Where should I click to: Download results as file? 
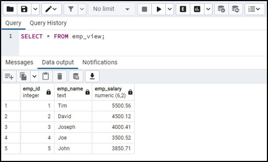coord(92,76)
